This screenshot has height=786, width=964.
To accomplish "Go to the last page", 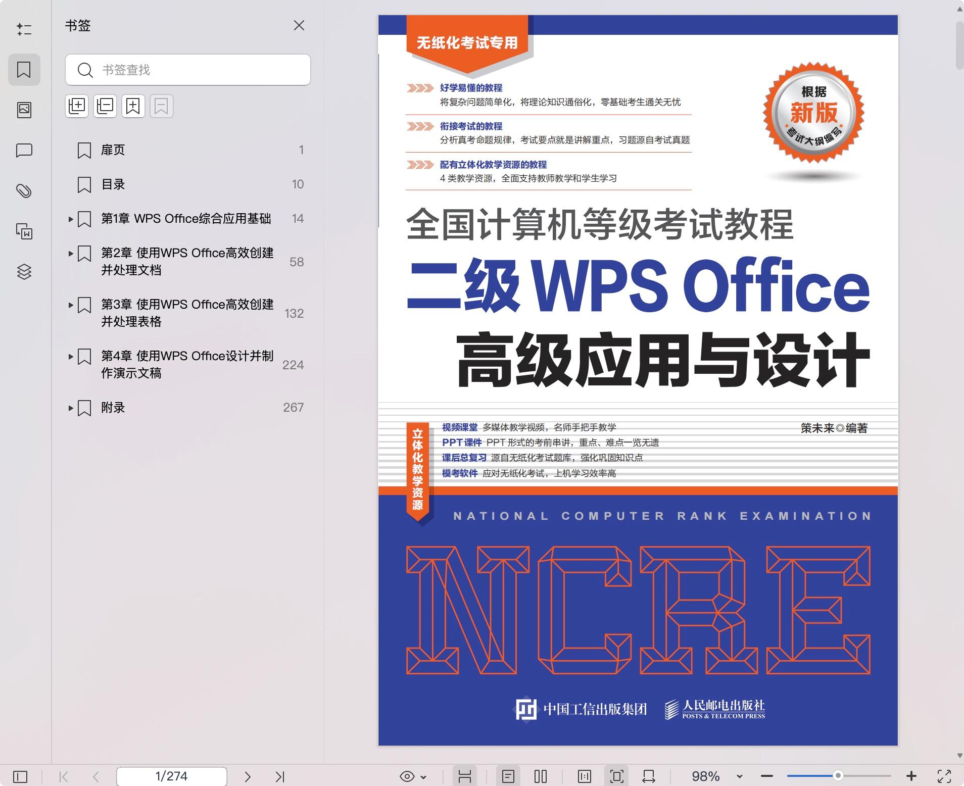I will point(280,776).
